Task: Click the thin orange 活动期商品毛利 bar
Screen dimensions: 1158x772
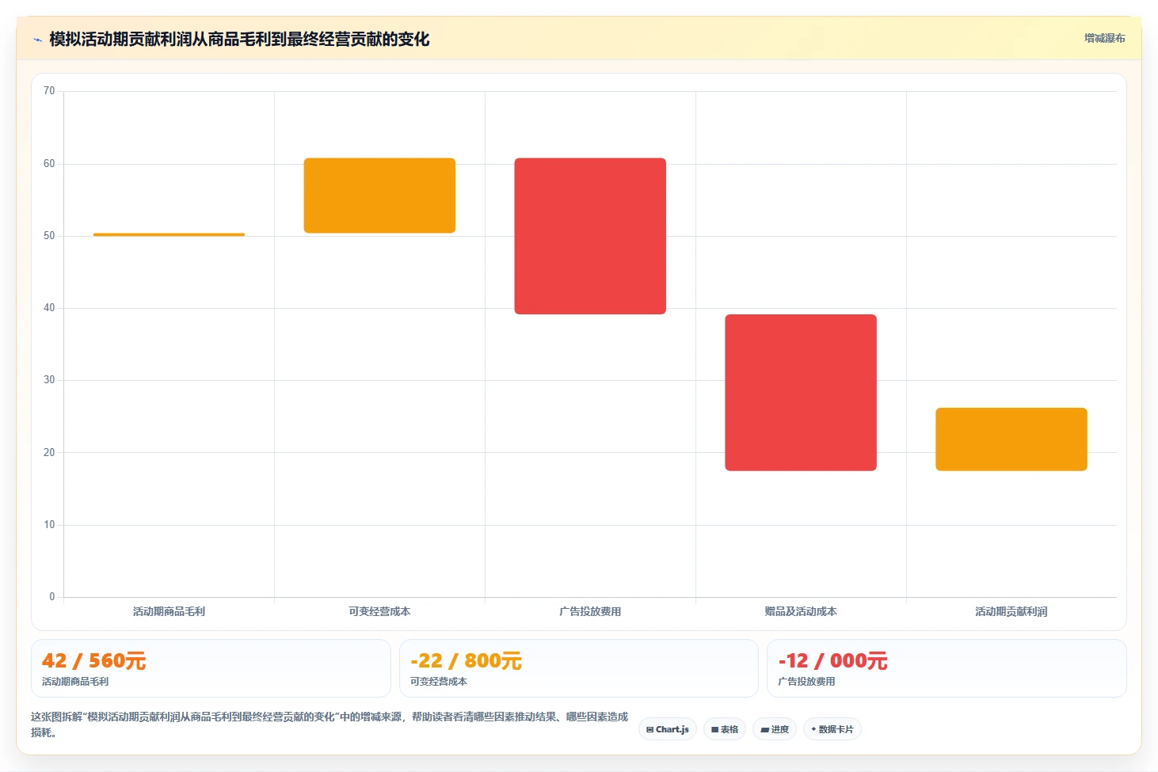Action: coord(169,234)
